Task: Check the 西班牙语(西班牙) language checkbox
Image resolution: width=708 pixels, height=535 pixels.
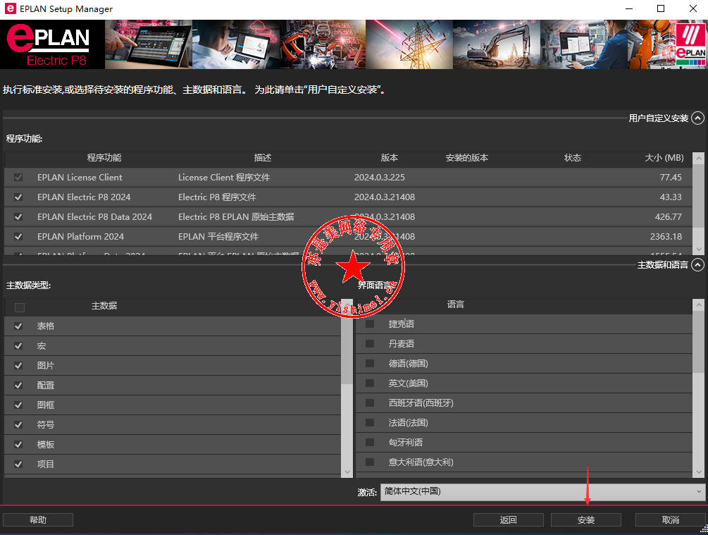Action: tap(370, 402)
